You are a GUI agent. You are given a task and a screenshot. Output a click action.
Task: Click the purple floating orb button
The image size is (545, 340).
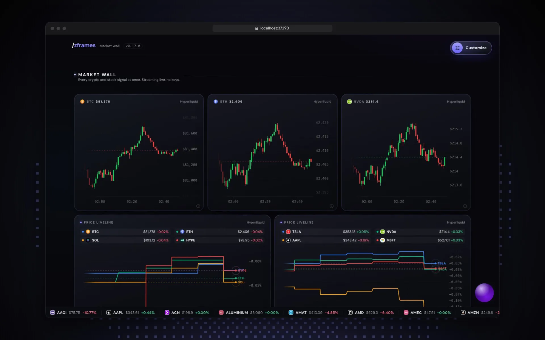(484, 293)
